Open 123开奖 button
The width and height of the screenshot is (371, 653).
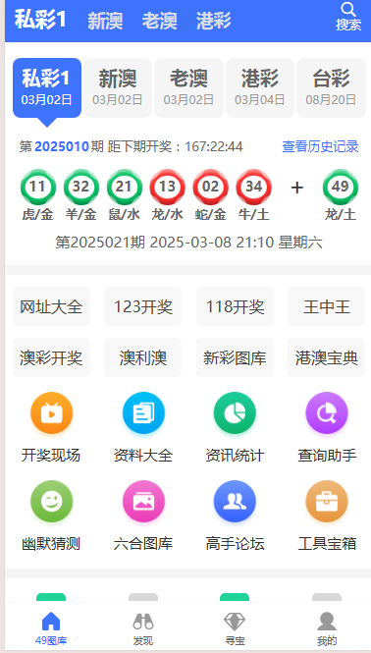pos(143,307)
